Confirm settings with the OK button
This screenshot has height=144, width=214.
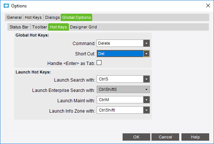point(136,137)
